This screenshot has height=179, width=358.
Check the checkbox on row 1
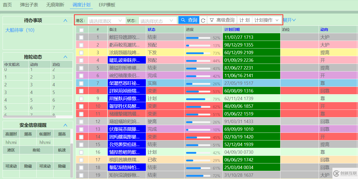[x=82, y=37]
